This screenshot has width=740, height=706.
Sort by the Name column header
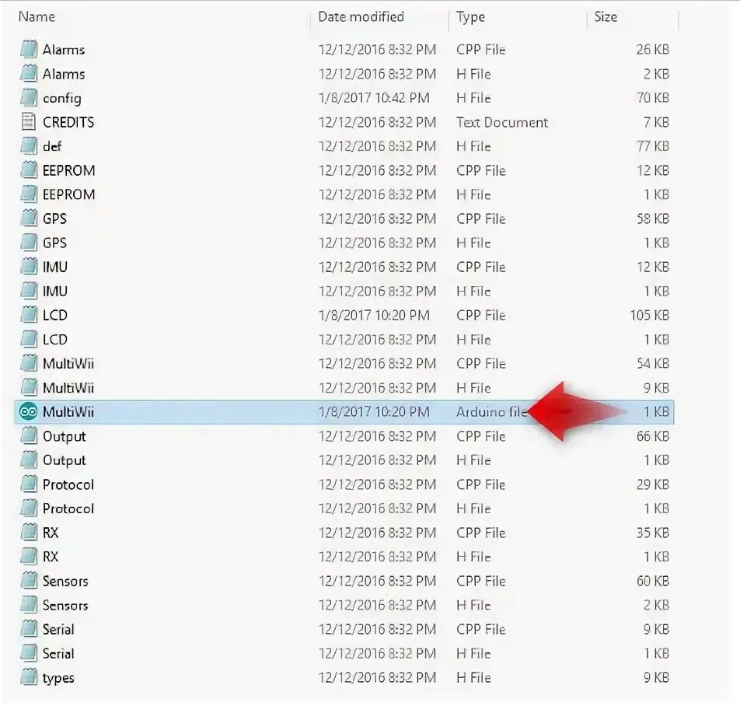[x=37, y=16]
